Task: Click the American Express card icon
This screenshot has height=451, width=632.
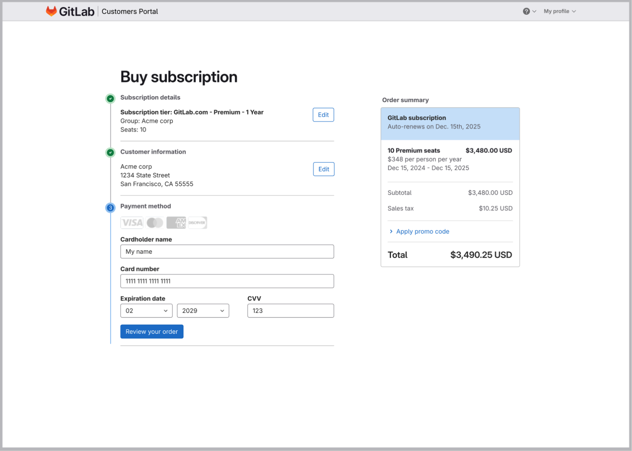Action: pyautogui.click(x=176, y=223)
